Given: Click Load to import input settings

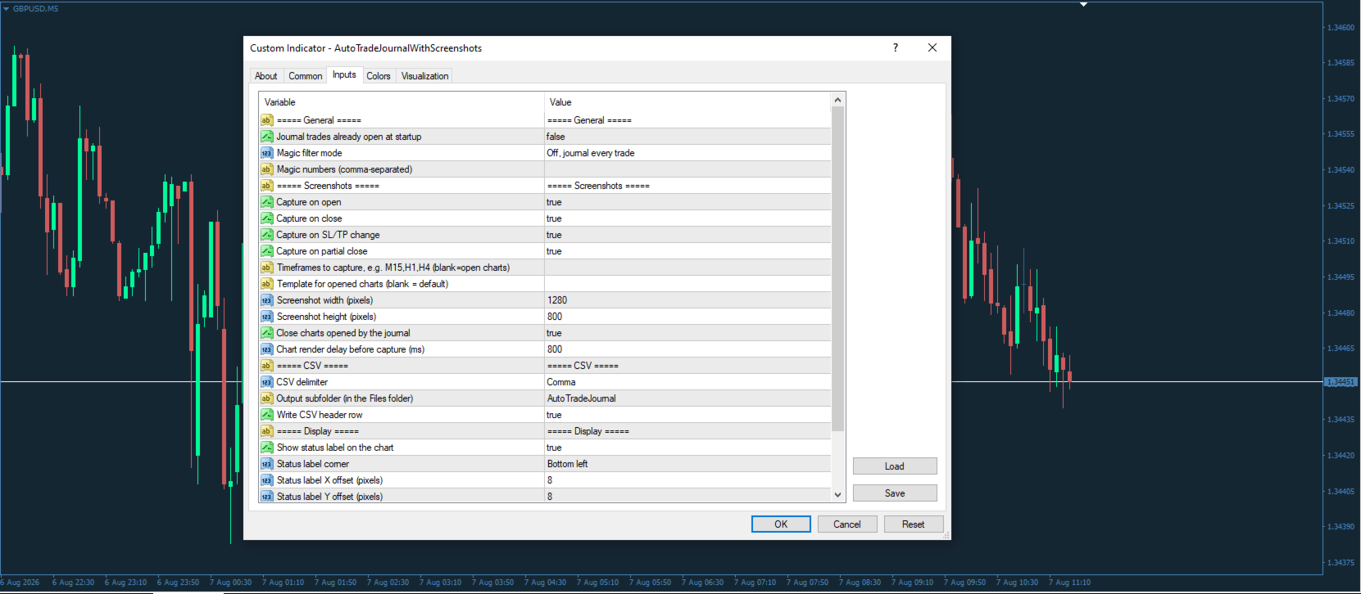Looking at the screenshot, I should click(895, 466).
